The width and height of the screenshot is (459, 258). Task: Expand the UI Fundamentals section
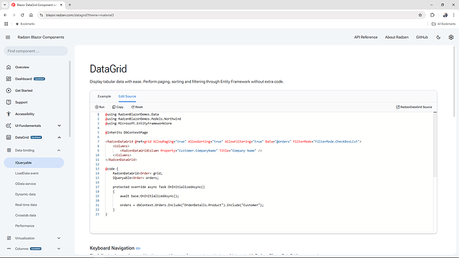pos(59,126)
